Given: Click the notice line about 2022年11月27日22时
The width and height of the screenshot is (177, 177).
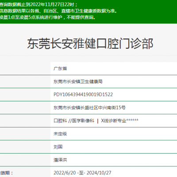Looking at the screenshot, I should pos(38,4).
